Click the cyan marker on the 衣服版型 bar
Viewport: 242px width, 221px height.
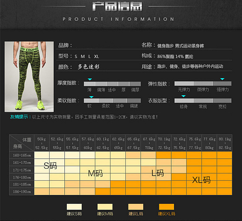(x=183, y=96)
